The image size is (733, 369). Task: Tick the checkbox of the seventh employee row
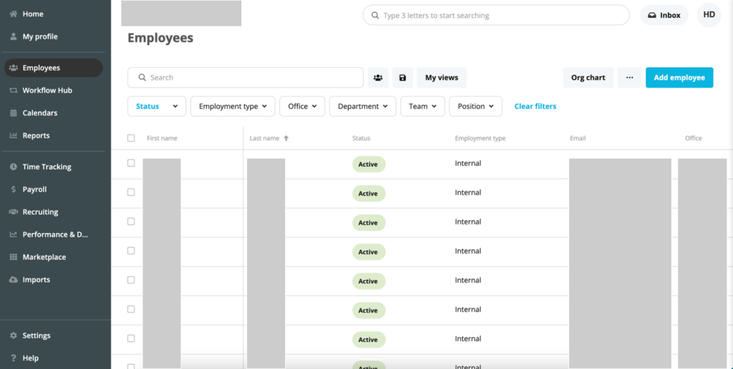pyautogui.click(x=131, y=338)
